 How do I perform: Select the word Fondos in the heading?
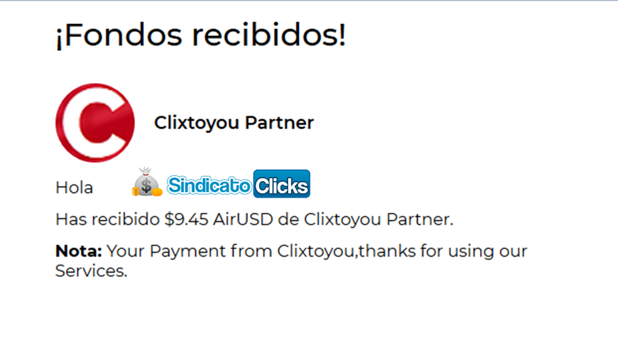pyautogui.click(x=122, y=35)
